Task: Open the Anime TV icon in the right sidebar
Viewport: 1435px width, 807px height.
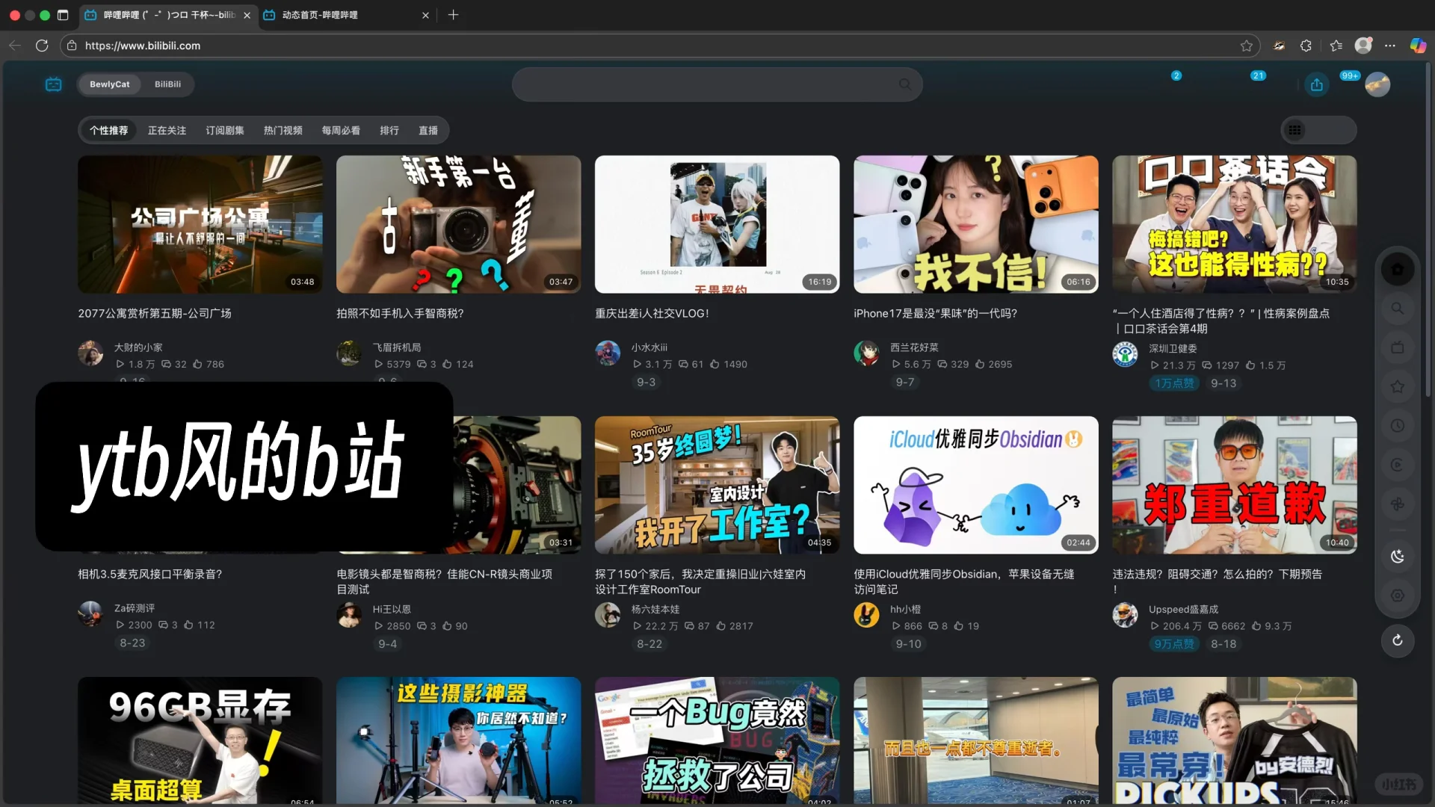Action: click(x=1397, y=347)
